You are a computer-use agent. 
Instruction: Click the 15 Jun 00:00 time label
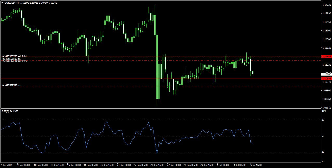pyautogui.click(x=74, y=165)
